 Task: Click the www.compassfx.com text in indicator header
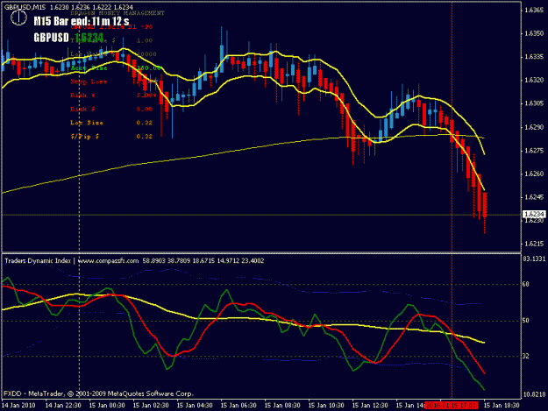[x=108, y=260]
